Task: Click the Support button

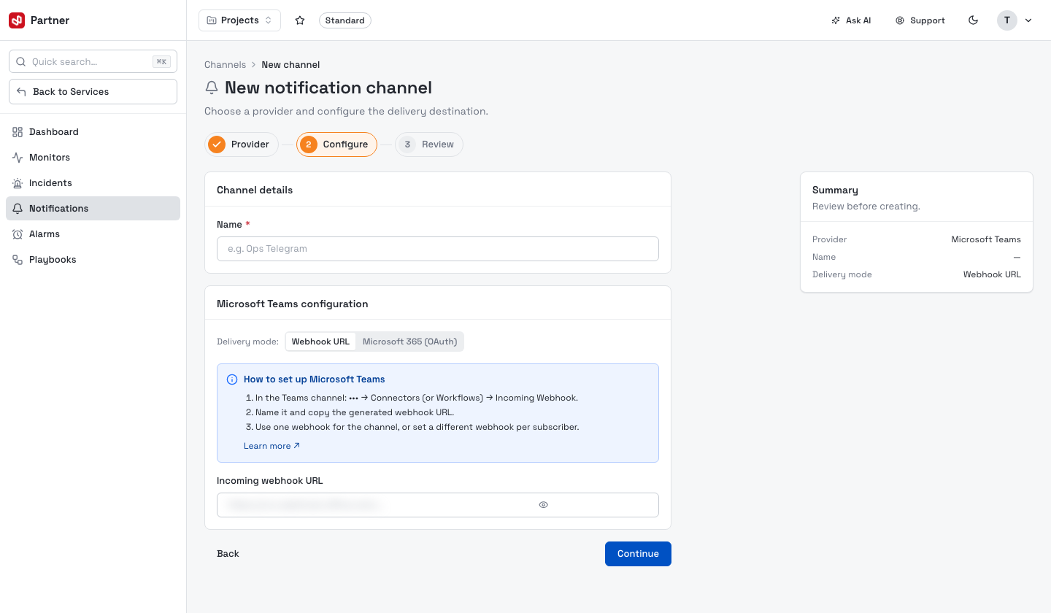Action: point(920,20)
